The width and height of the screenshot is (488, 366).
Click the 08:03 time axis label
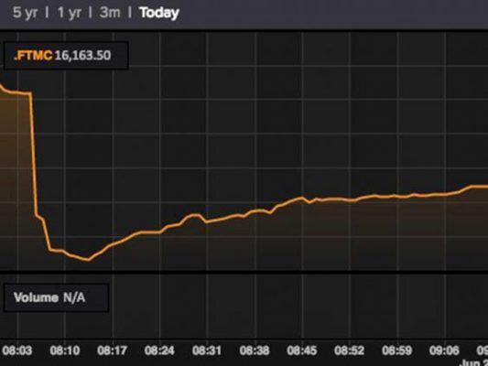[x=16, y=350]
